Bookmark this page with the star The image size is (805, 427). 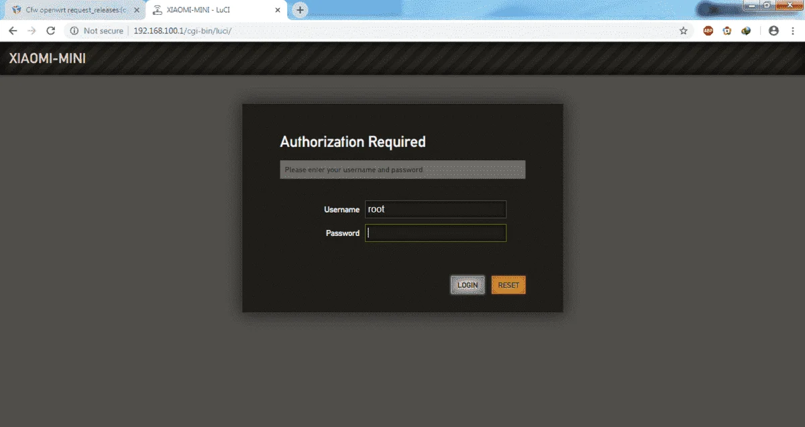coord(684,31)
